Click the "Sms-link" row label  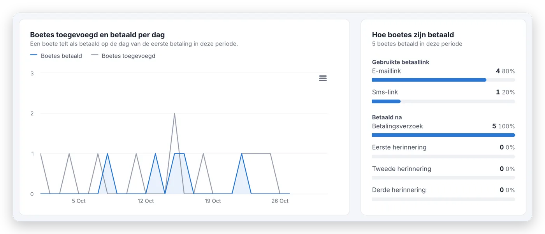(x=385, y=92)
